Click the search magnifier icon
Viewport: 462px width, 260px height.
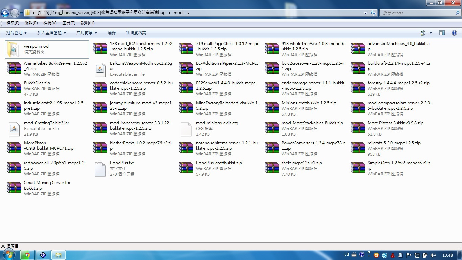(457, 13)
